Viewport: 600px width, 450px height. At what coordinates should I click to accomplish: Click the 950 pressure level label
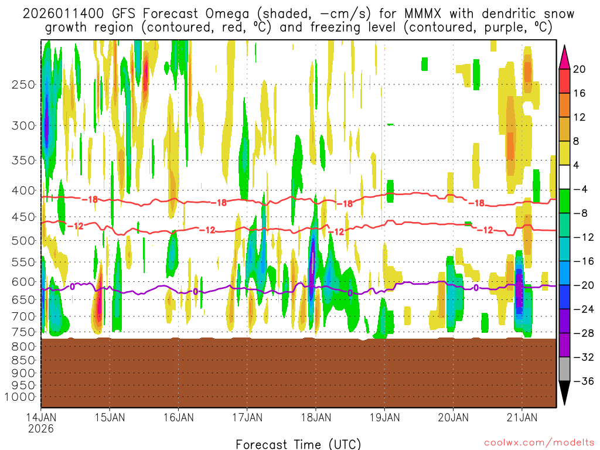pyautogui.click(x=23, y=386)
